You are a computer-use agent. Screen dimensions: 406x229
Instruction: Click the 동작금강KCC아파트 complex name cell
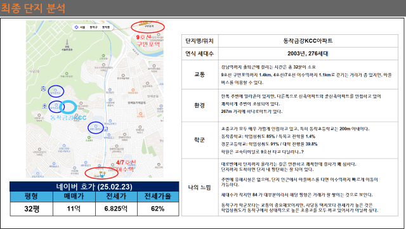pyautogui.click(x=308, y=41)
